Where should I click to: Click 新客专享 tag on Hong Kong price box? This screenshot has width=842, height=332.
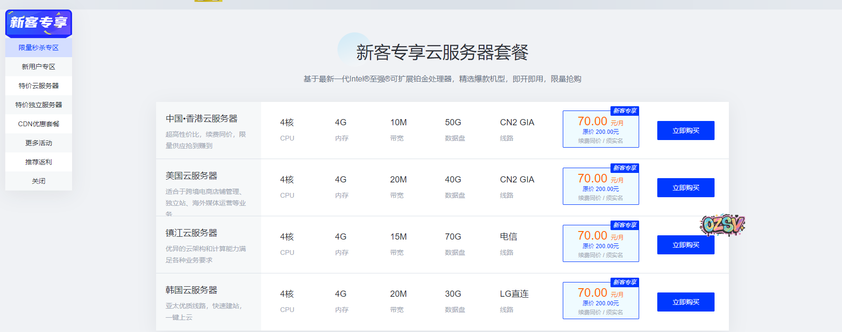(x=624, y=111)
